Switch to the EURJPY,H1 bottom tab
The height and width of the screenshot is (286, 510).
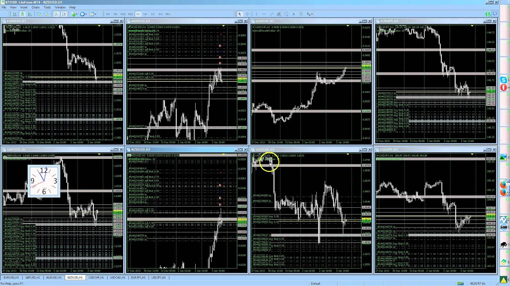(138, 278)
